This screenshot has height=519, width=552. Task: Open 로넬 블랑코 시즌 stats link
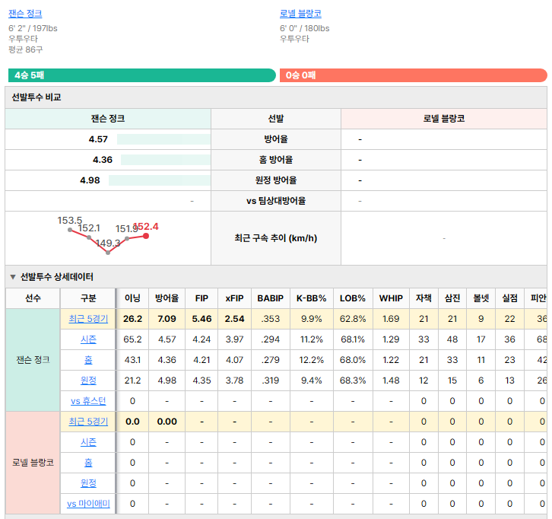coord(88,442)
